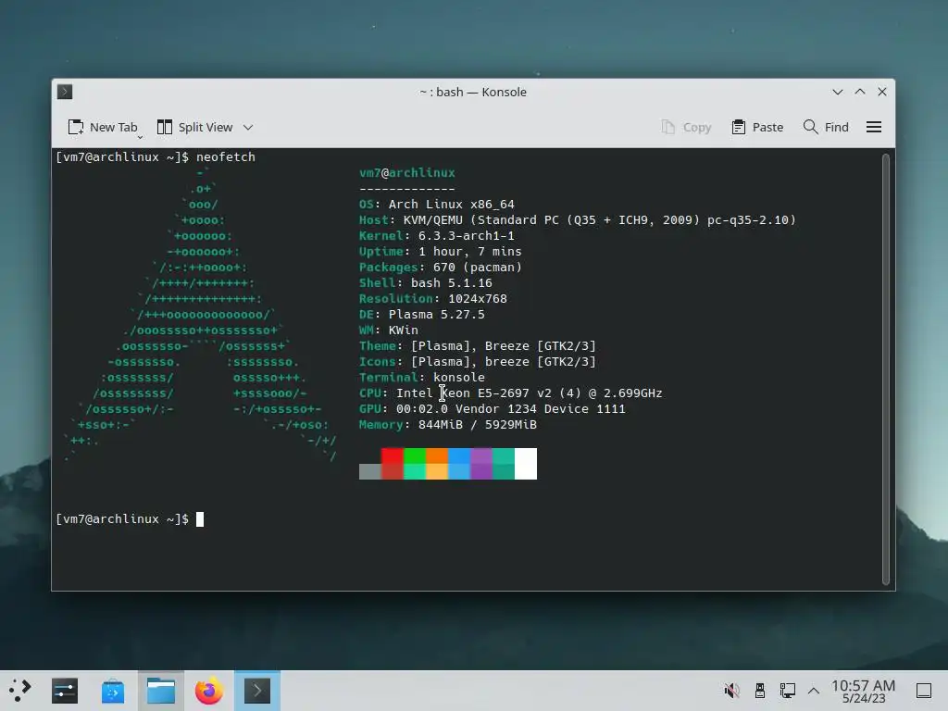Click the Terminal value 'konsole'
The width and height of the screenshot is (948, 711).
[459, 378]
